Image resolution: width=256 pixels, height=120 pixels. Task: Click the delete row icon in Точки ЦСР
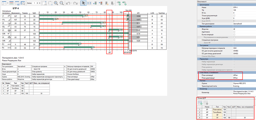(x=206, y=102)
